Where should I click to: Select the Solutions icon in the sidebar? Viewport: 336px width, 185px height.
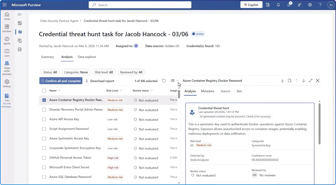click(7, 27)
